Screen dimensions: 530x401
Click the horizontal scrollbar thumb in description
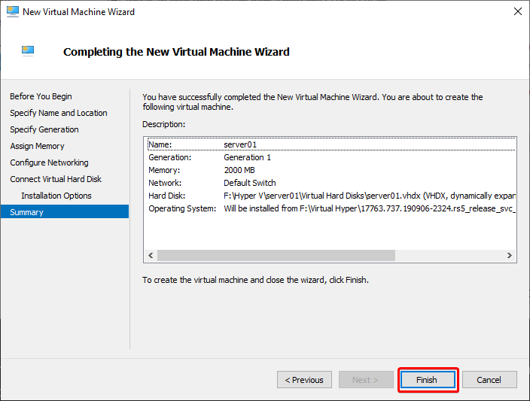[x=276, y=255]
